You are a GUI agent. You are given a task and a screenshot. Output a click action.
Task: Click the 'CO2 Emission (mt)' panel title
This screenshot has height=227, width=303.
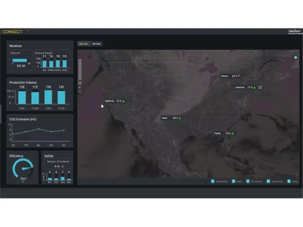click(x=22, y=119)
